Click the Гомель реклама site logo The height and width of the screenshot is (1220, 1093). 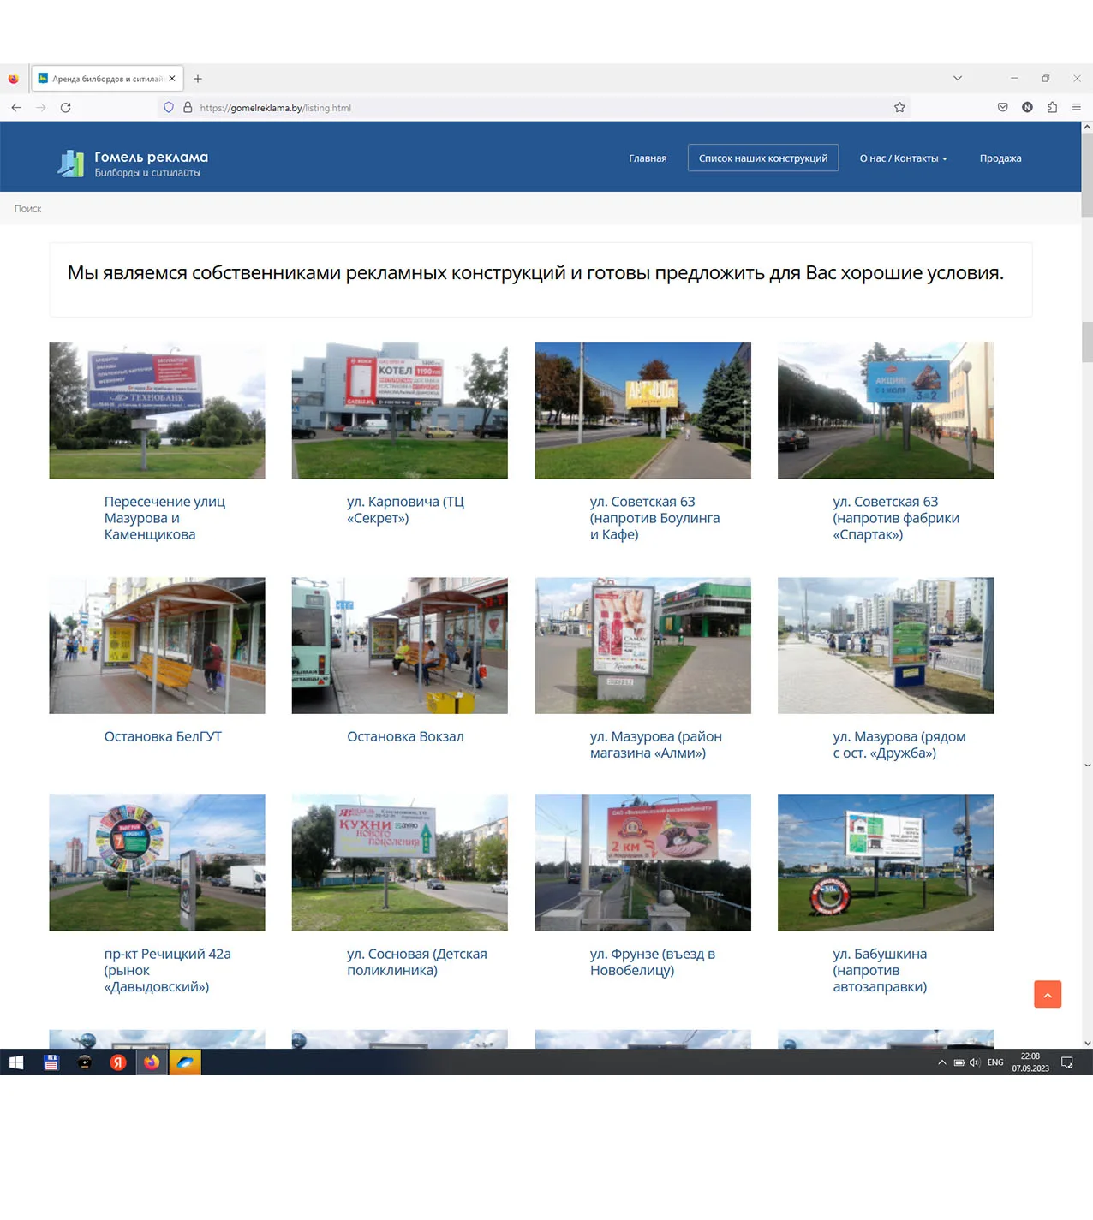[x=134, y=163]
